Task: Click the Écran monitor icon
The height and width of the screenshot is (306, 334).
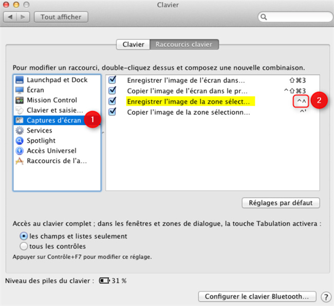Action: pyautogui.click(x=20, y=90)
